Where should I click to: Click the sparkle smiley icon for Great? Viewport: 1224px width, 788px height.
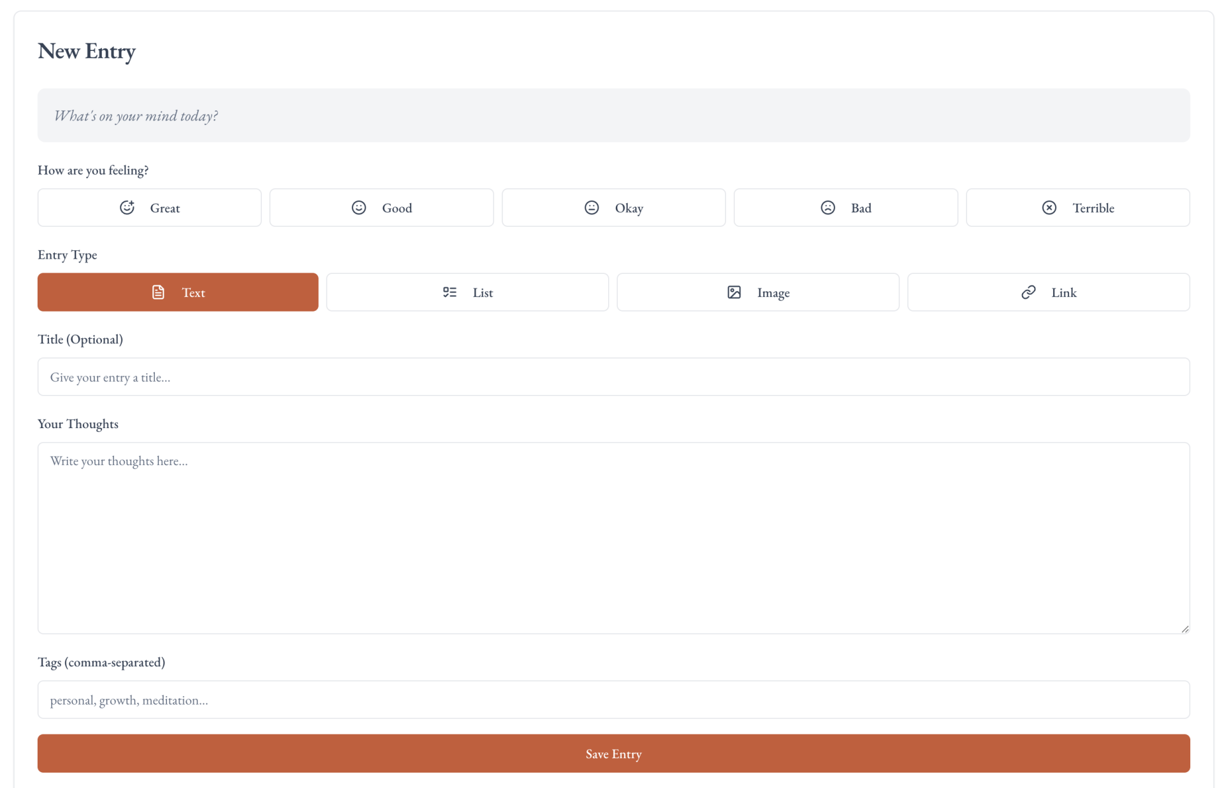pyautogui.click(x=127, y=208)
